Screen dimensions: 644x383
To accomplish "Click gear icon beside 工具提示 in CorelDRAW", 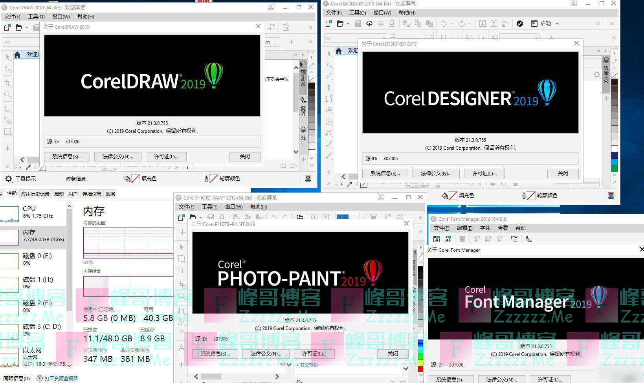I will coord(9,179).
